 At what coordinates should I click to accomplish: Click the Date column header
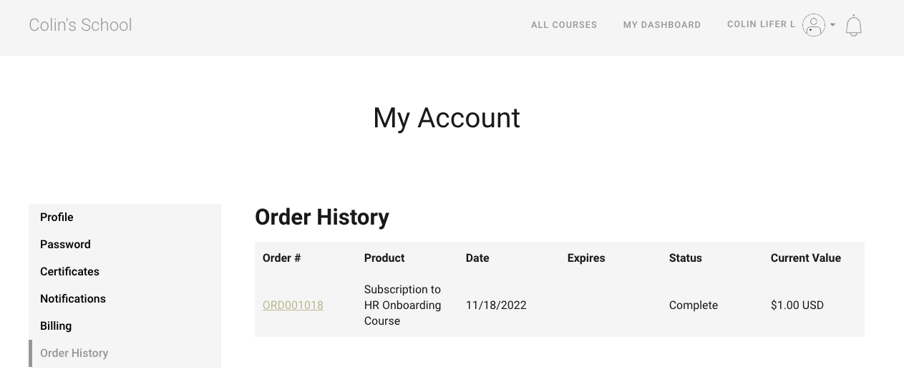(477, 258)
